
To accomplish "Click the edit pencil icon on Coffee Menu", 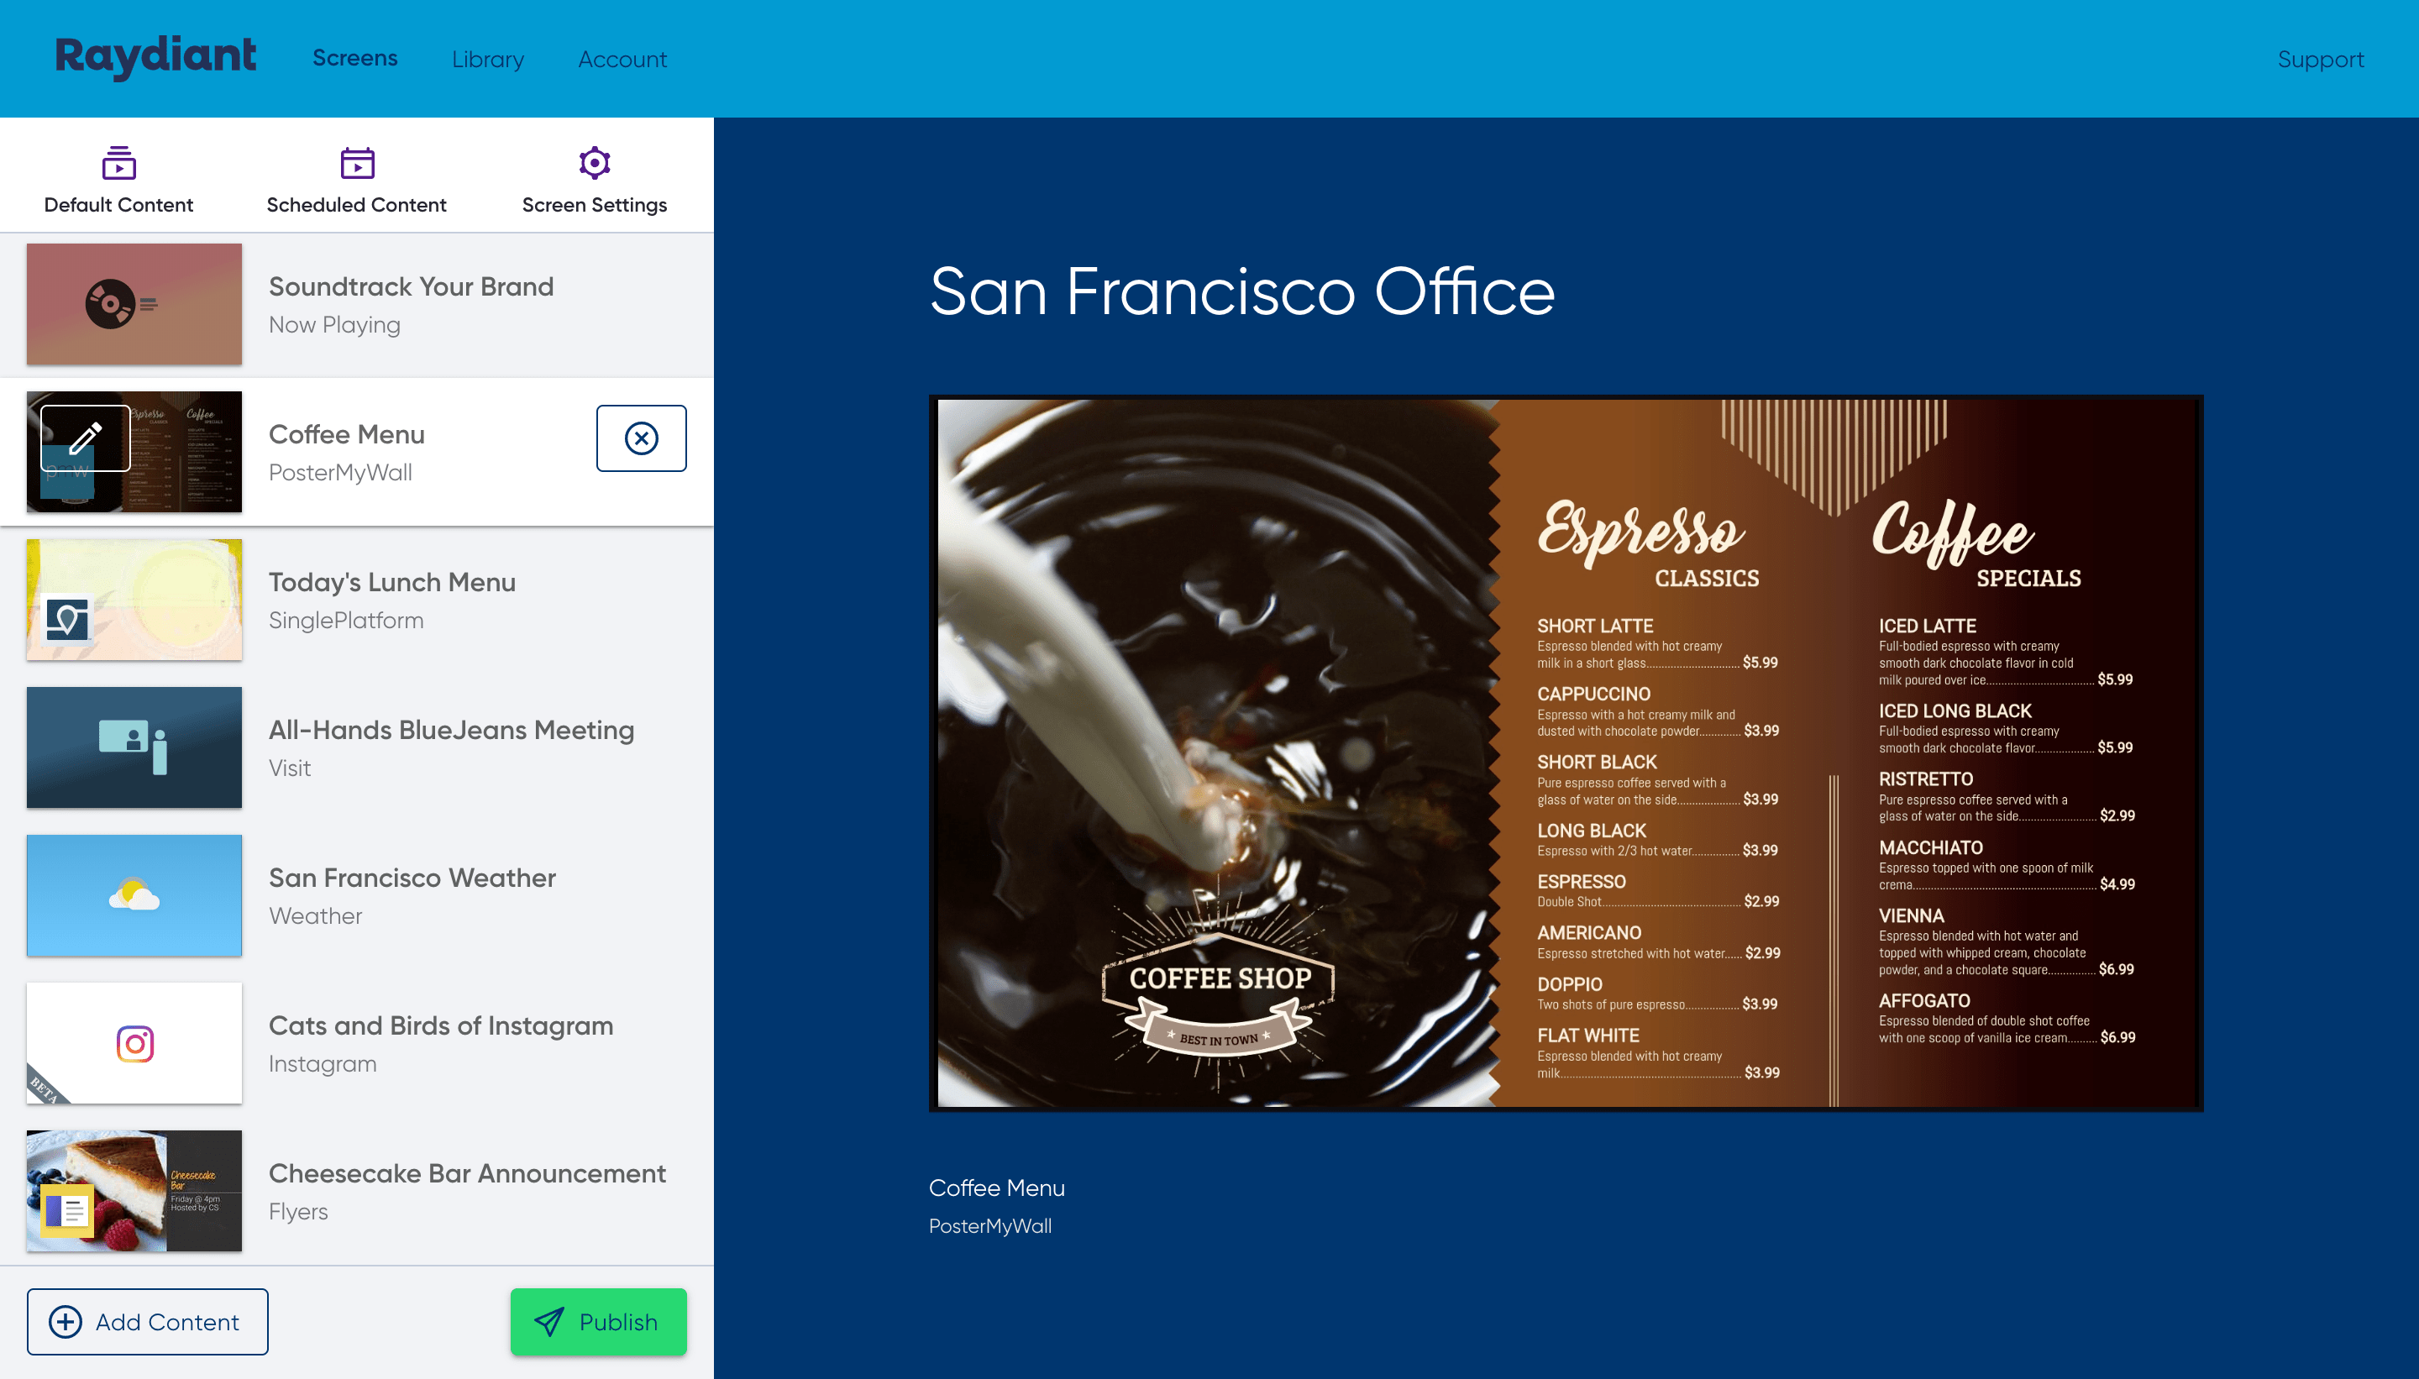I will coord(85,438).
